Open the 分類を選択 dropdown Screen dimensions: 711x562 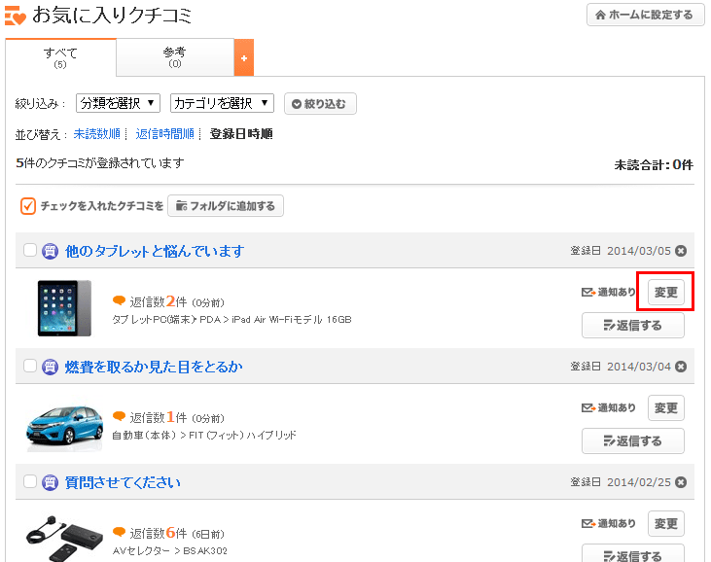118,103
